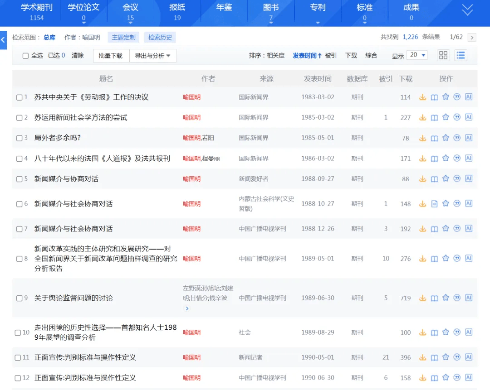Open 检索历史 search history
This screenshot has width=490, height=390.
[x=160, y=38]
